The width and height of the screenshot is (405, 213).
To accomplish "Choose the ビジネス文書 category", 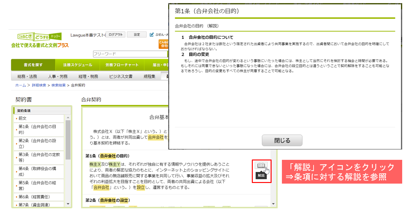I will pos(121,76).
